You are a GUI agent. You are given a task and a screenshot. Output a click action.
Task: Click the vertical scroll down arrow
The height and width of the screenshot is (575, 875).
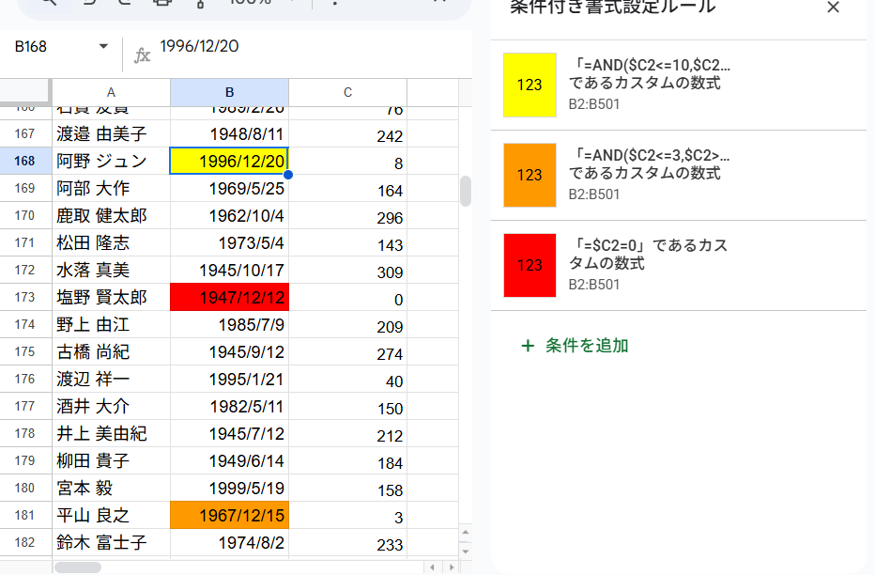pos(465,551)
